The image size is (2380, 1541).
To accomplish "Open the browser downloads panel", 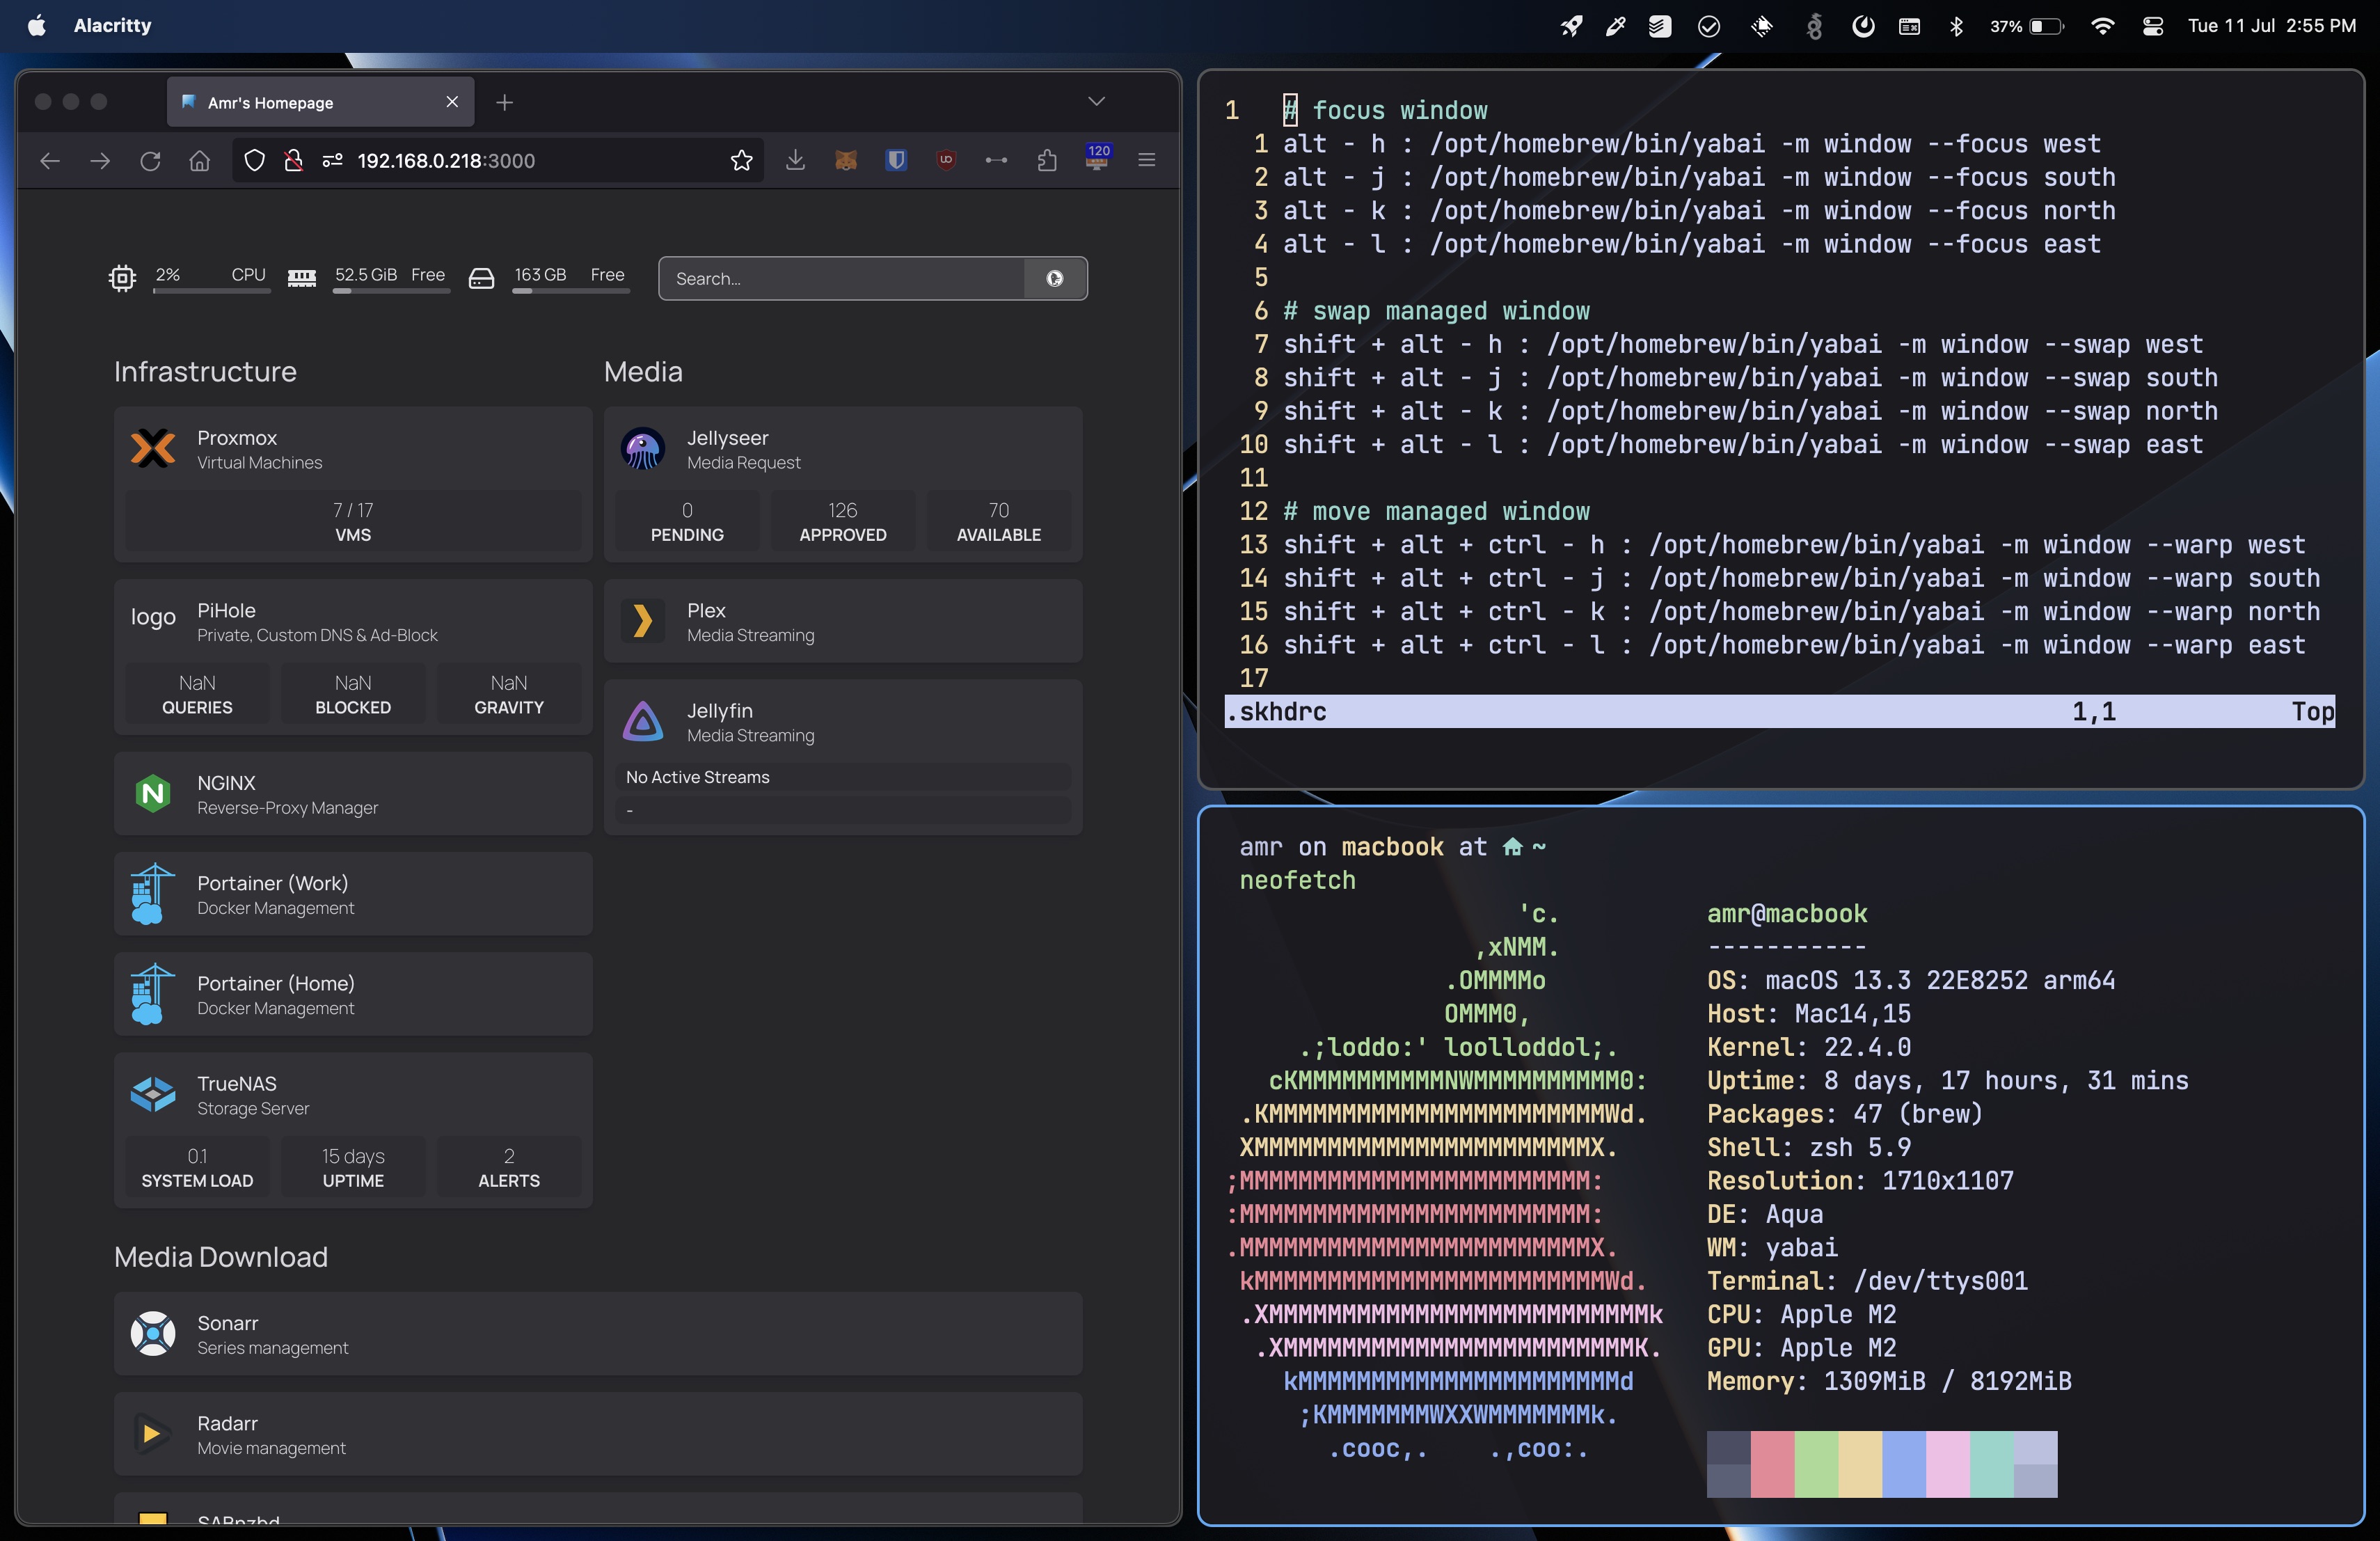I will point(795,160).
